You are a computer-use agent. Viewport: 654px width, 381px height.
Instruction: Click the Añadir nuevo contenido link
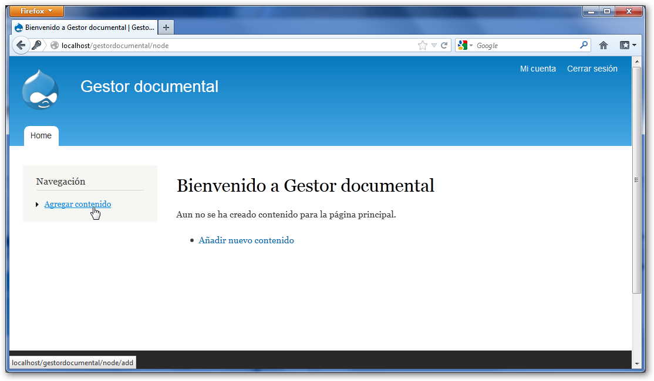click(x=246, y=240)
